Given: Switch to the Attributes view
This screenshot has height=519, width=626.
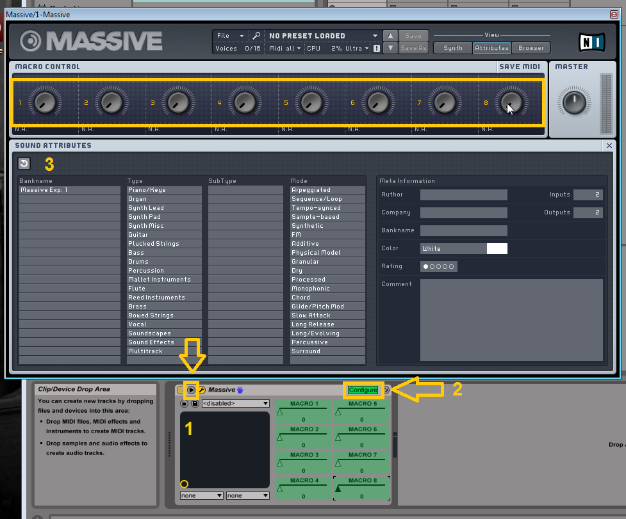Looking at the screenshot, I should 491,48.
